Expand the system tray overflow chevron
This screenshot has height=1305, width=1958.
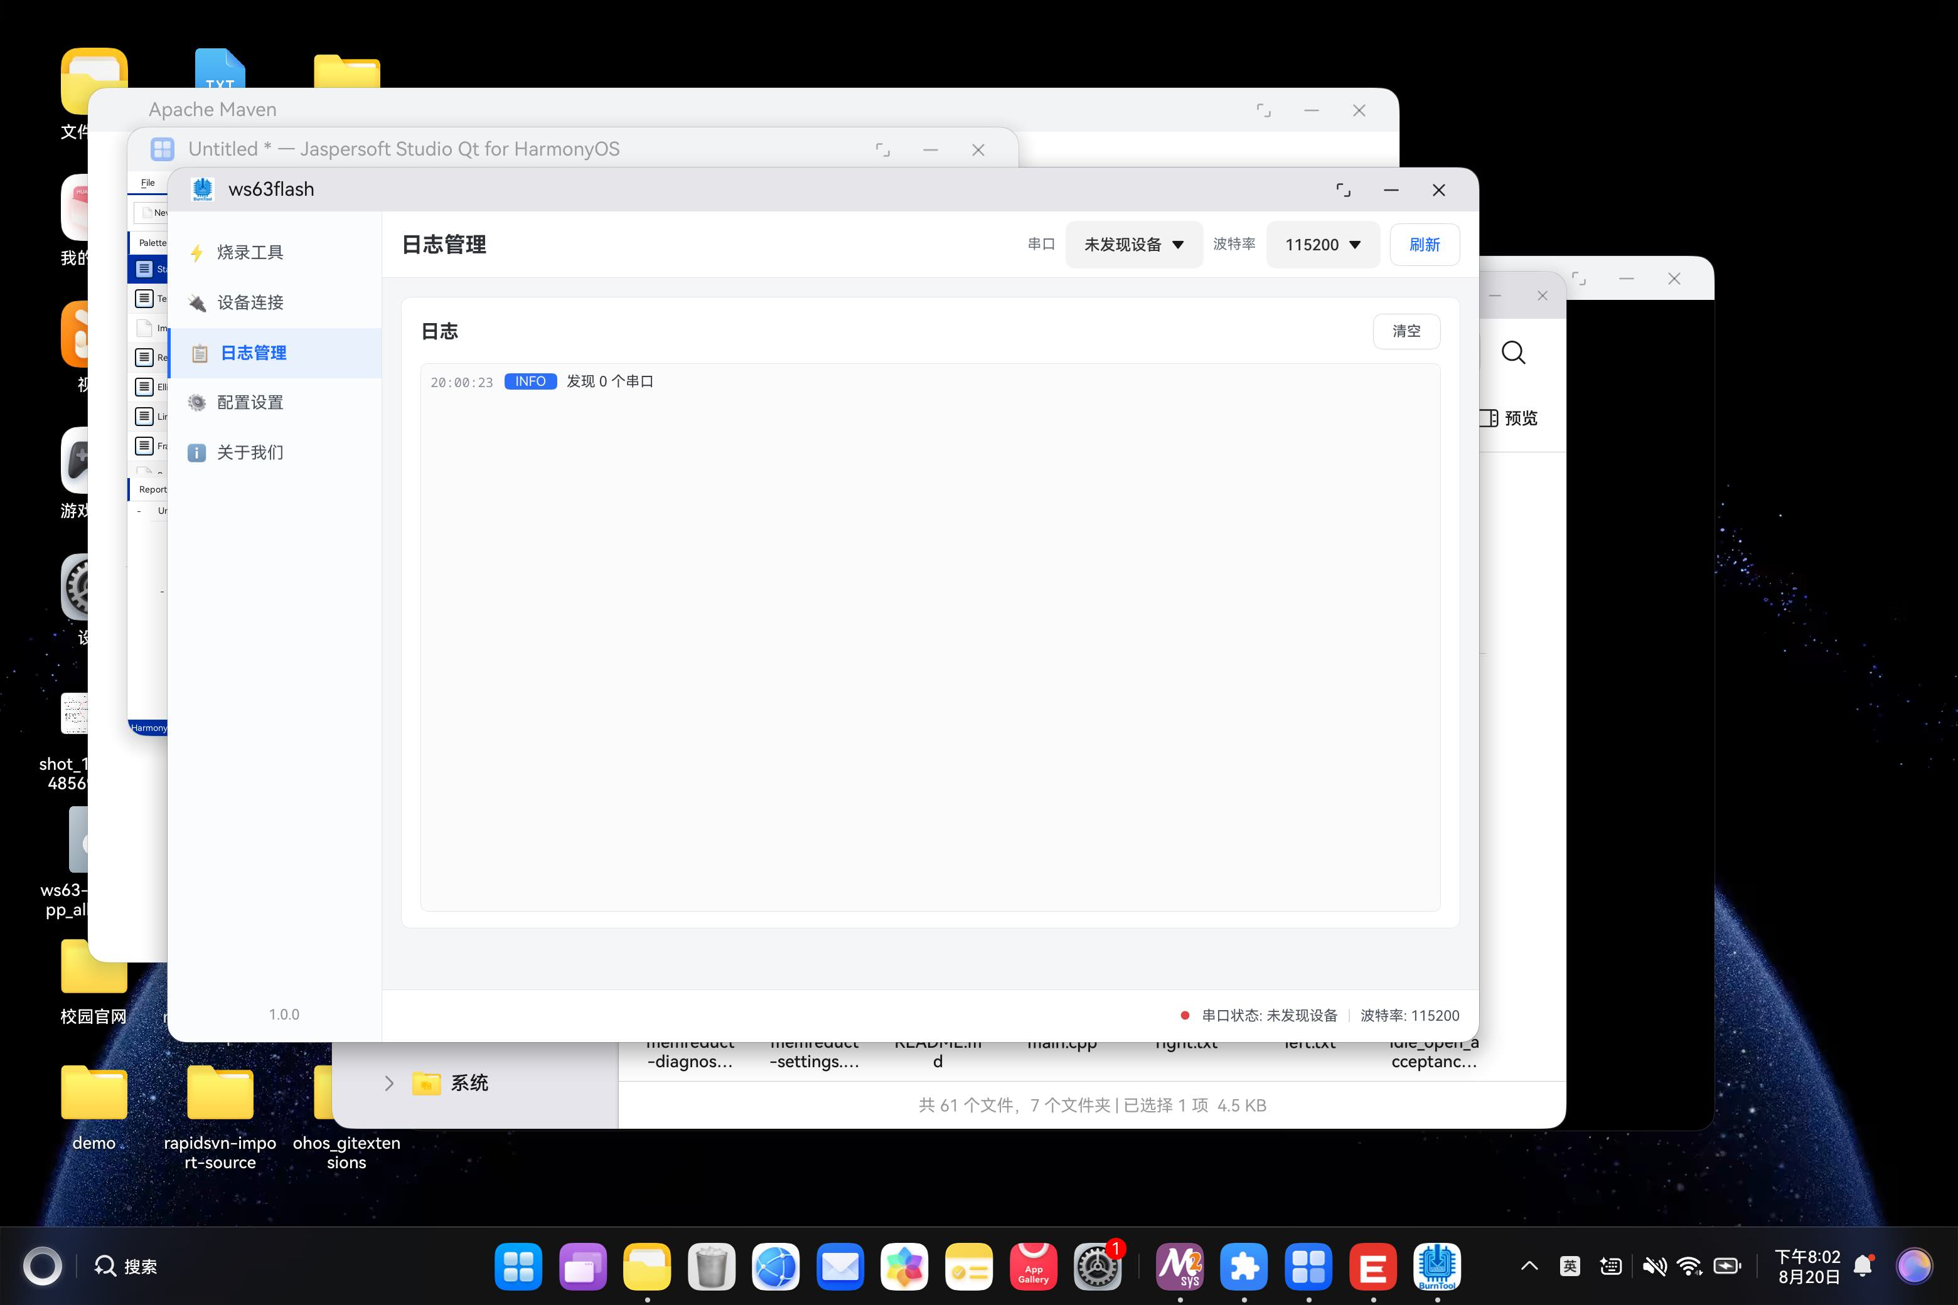pyautogui.click(x=1529, y=1267)
